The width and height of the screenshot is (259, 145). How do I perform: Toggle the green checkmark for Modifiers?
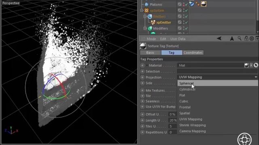(187, 29)
